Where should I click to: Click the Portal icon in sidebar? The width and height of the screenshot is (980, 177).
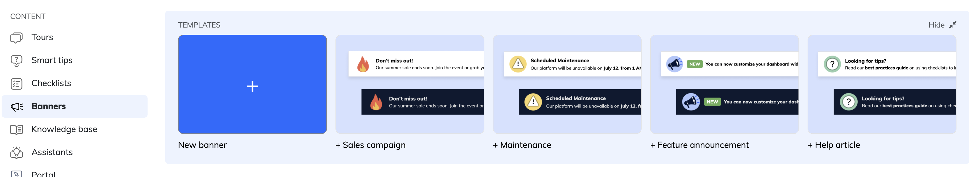[16, 174]
